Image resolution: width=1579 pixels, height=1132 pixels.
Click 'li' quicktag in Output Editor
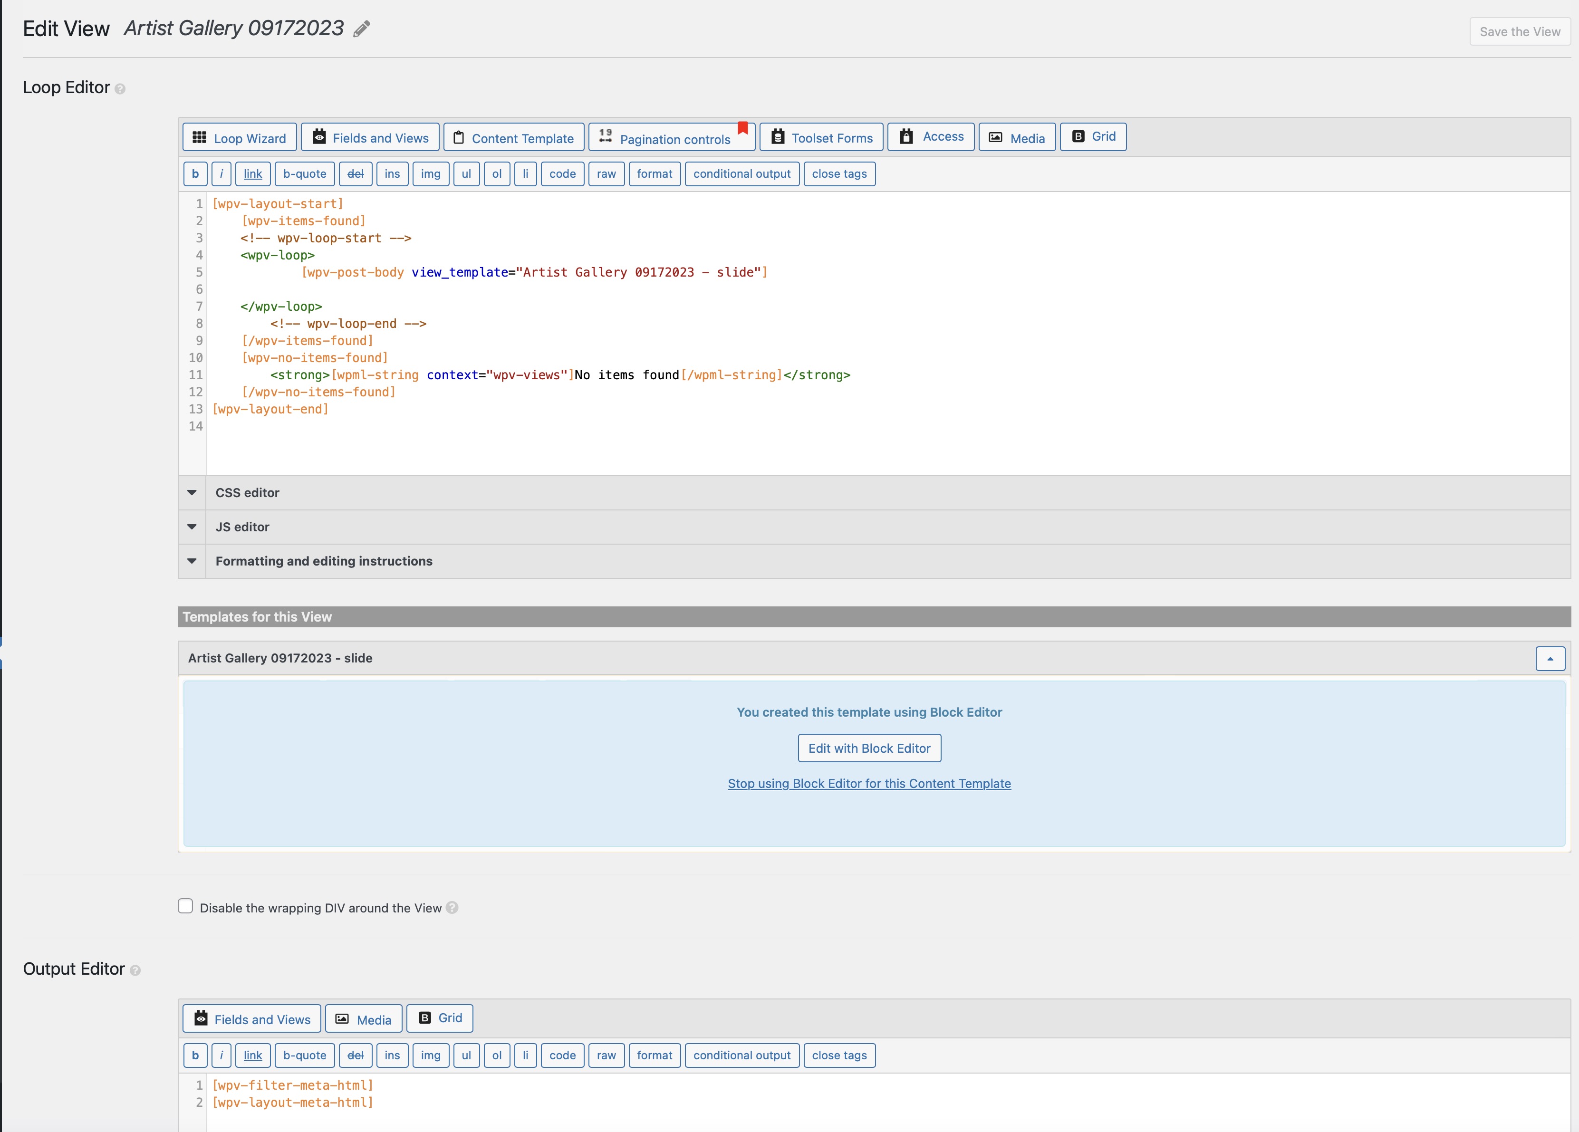click(526, 1055)
